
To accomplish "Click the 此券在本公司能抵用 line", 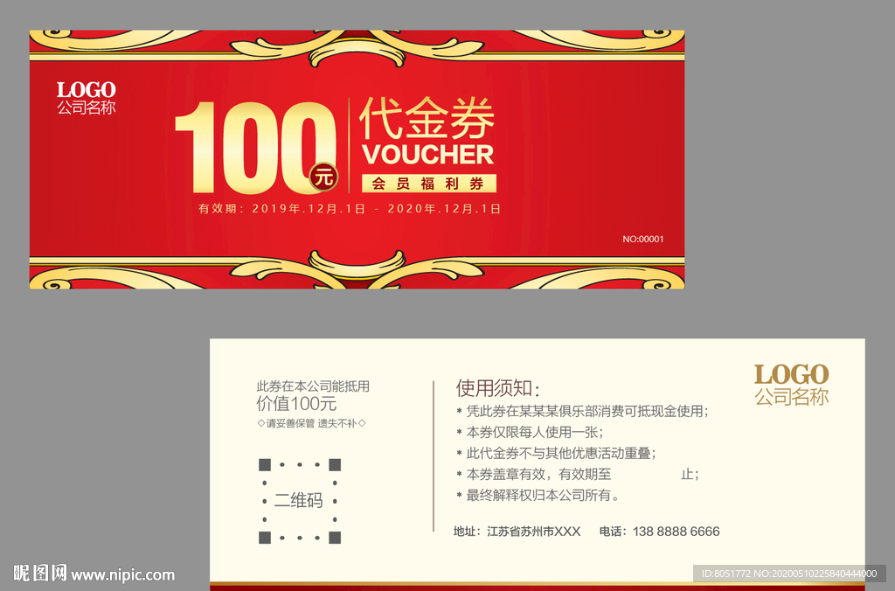I will (313, 386).
